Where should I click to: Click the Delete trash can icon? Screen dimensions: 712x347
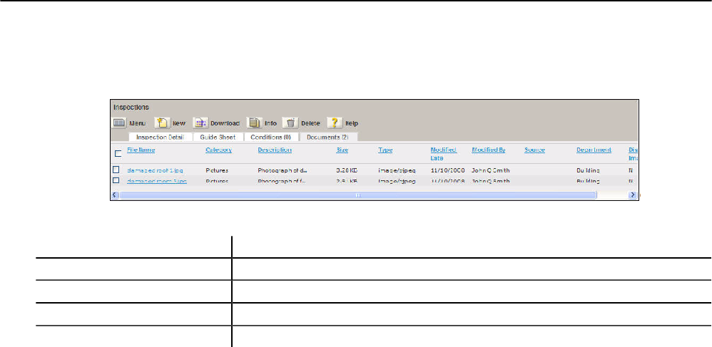(x=290, y=123)
